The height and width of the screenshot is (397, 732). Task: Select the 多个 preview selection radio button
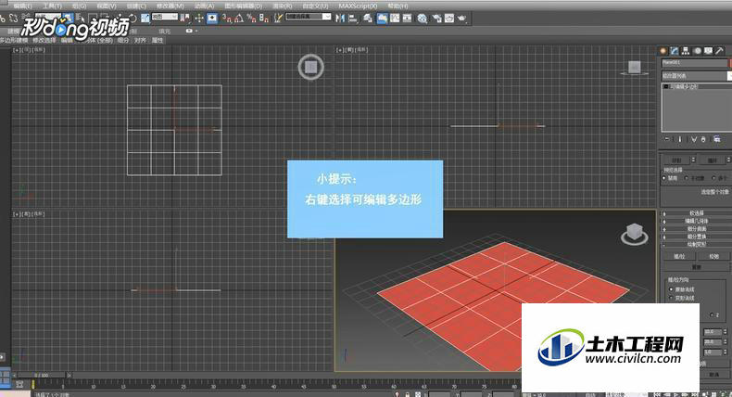pyautogui.click(x=713, y=179)
